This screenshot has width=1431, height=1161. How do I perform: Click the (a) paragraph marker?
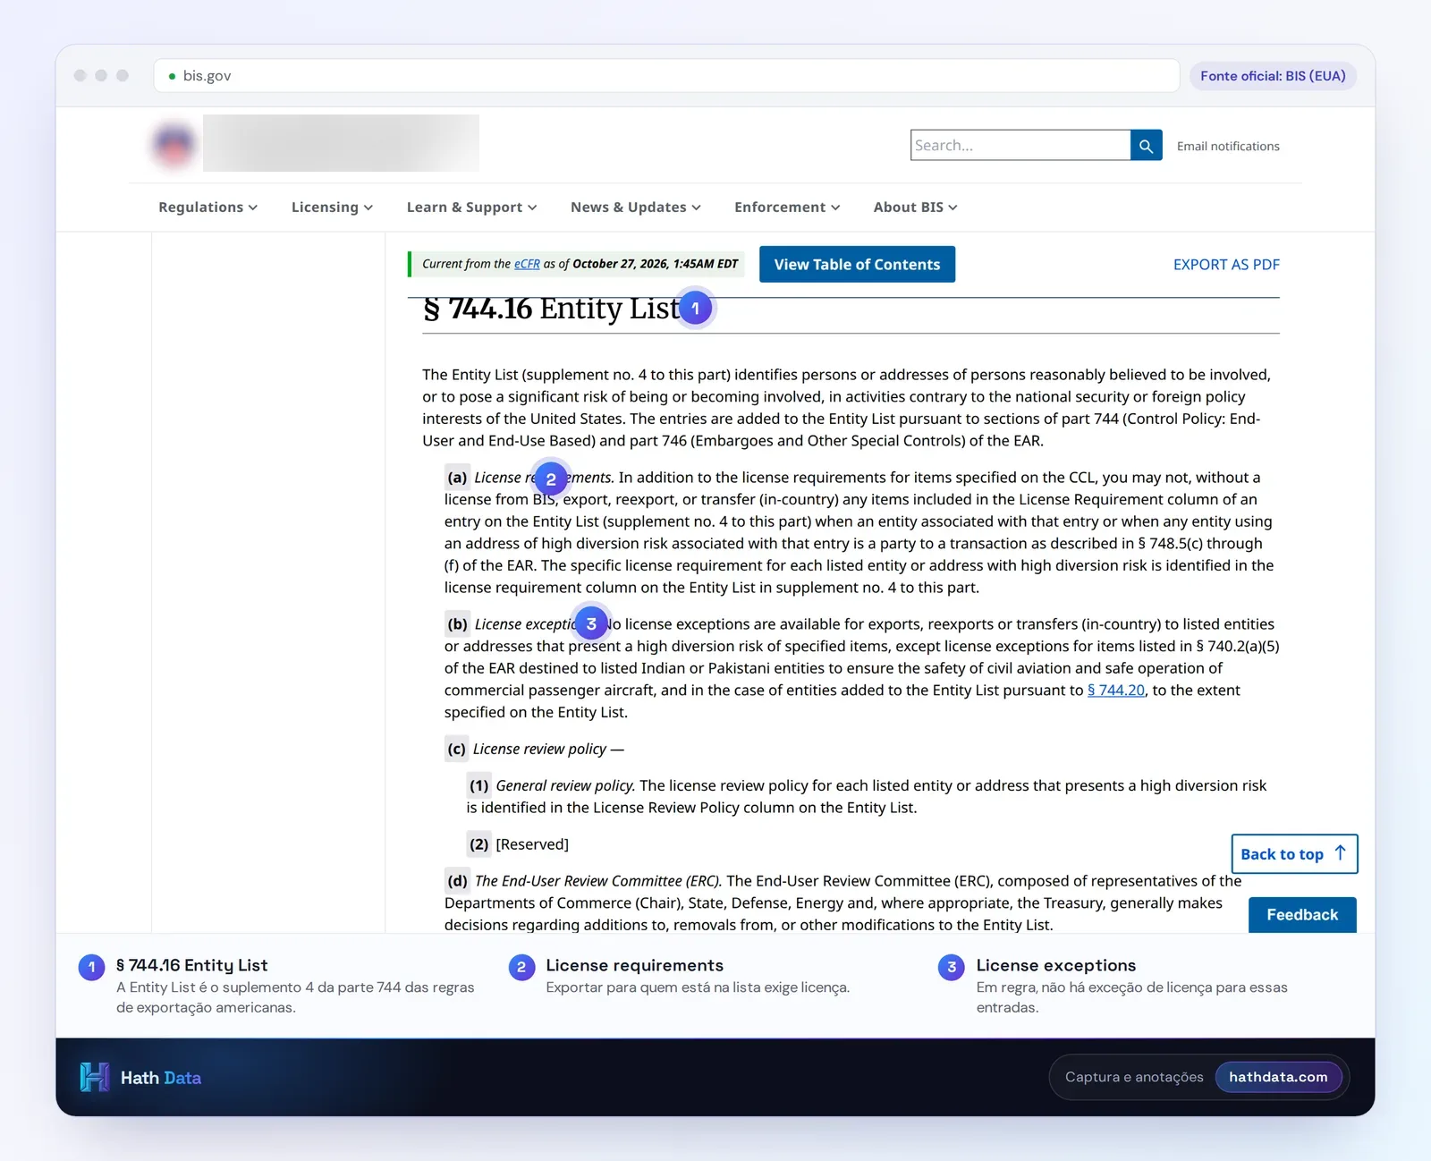457,478
